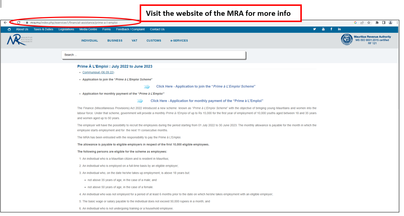Open the application for monthly payment link

207,101
